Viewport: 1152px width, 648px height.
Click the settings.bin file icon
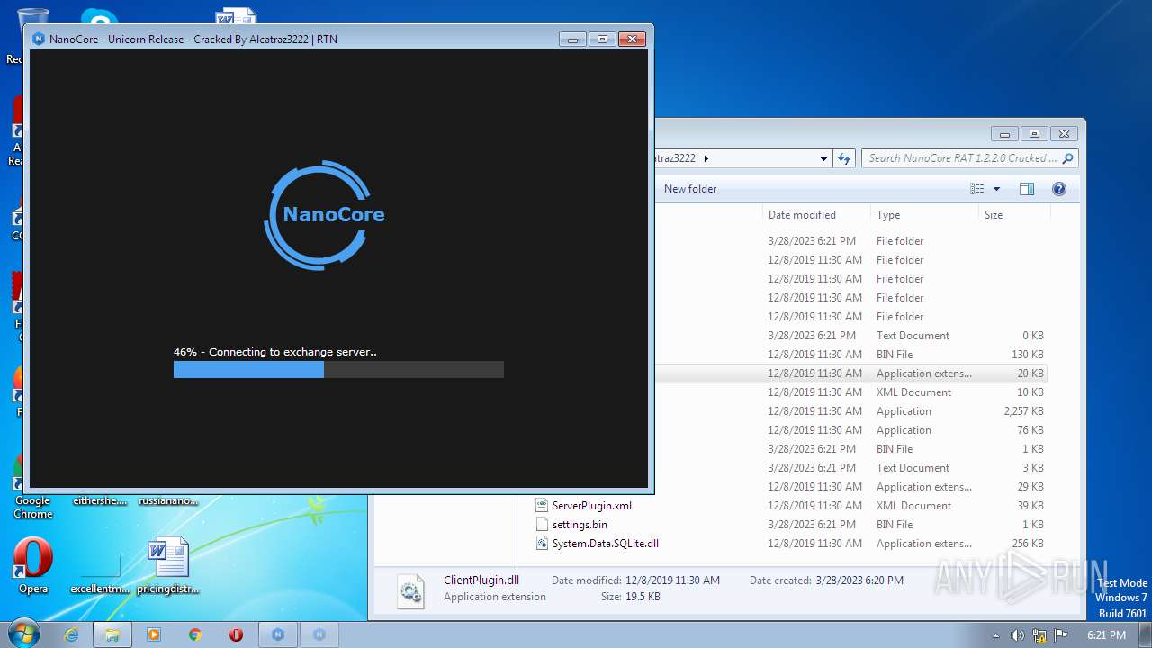tap(542, 525)
